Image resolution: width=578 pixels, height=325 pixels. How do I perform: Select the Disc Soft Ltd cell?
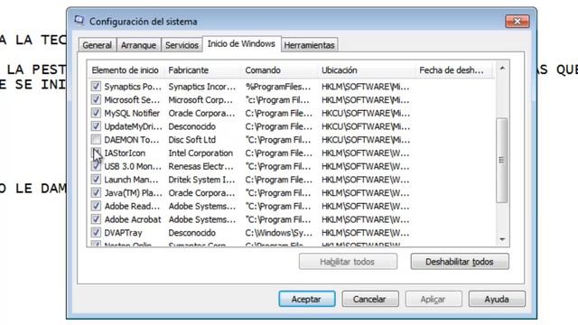click(x=192, y=140)
